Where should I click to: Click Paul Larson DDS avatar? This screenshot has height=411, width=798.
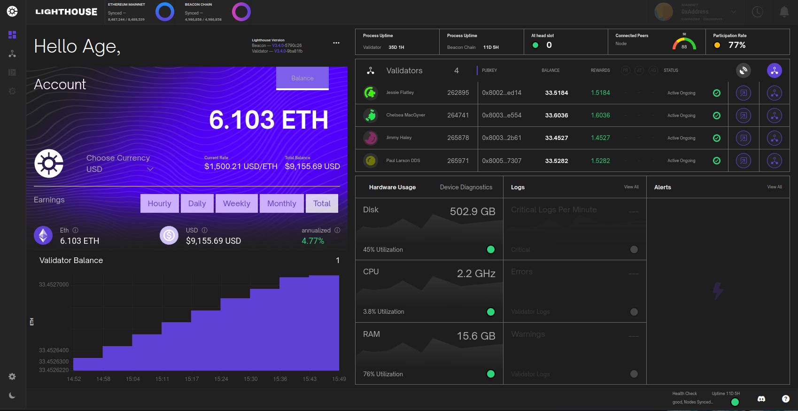click(x=371, y=161)
